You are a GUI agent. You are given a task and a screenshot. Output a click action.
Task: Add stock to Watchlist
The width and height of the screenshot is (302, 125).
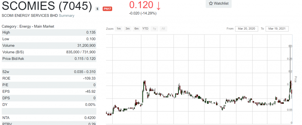(x=219, y=3)
